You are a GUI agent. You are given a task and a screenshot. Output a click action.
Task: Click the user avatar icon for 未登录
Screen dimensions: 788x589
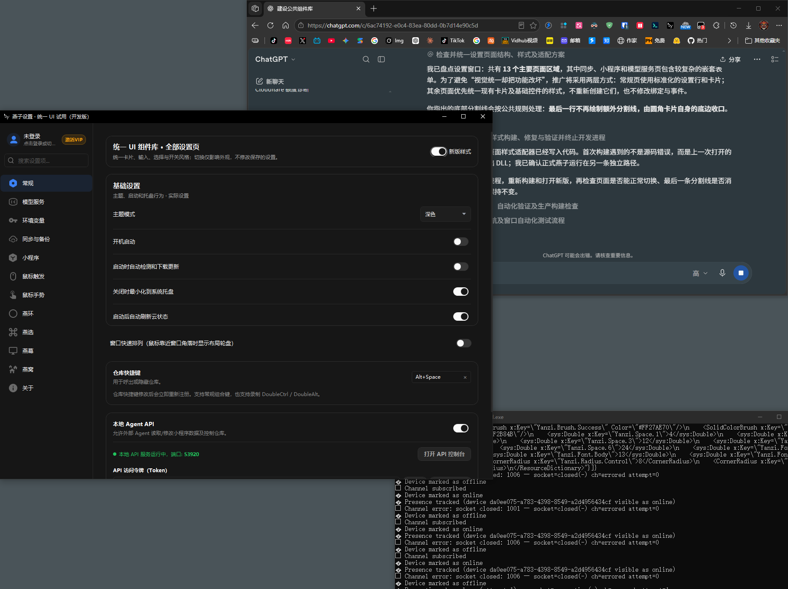14,140
